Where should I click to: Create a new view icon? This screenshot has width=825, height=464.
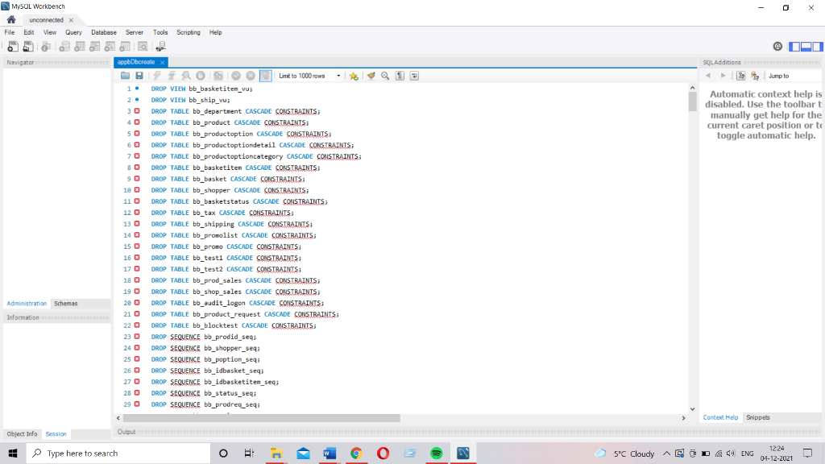click(95, 47)
